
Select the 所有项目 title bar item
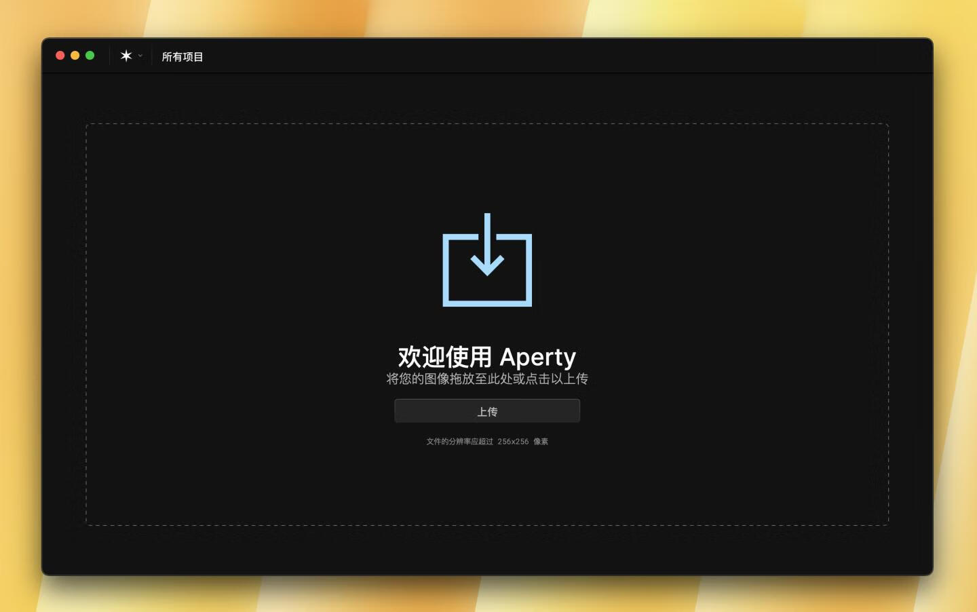(x=183, y=57)
